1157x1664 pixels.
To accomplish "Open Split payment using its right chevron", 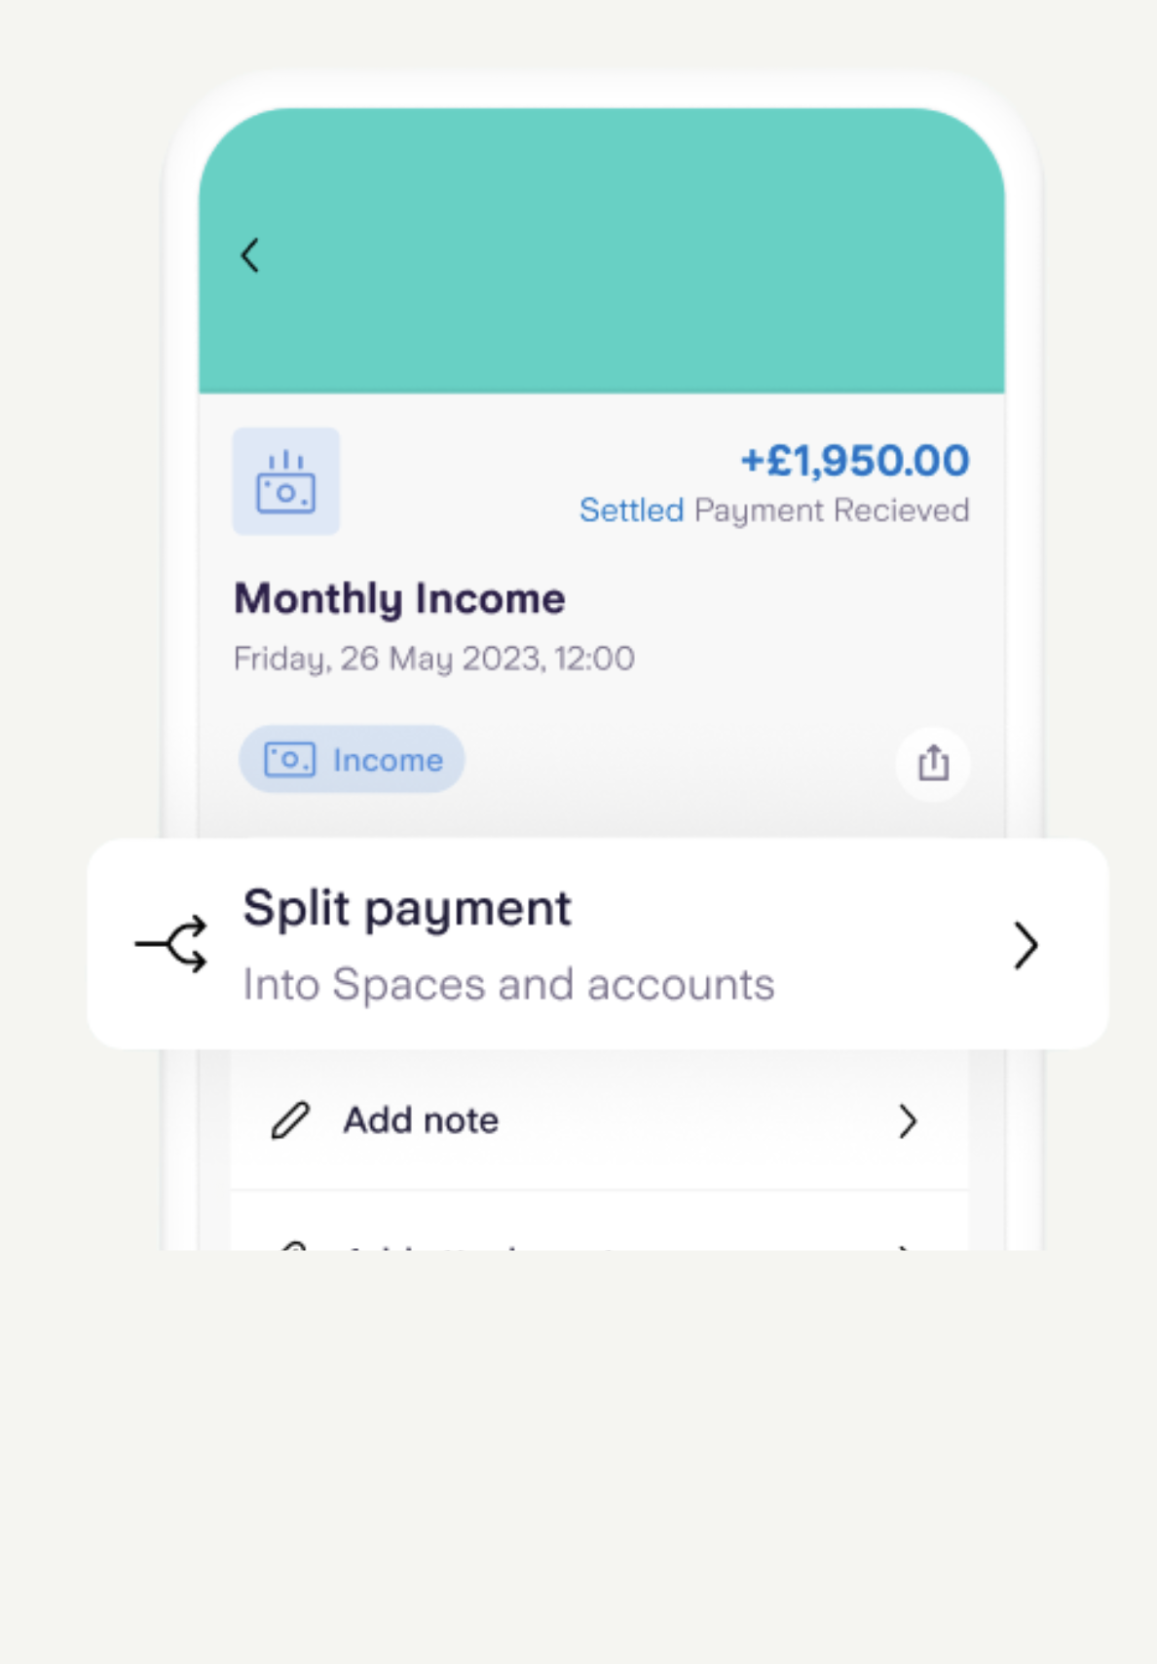I will pyautogui.click(x=1025, y=945).
